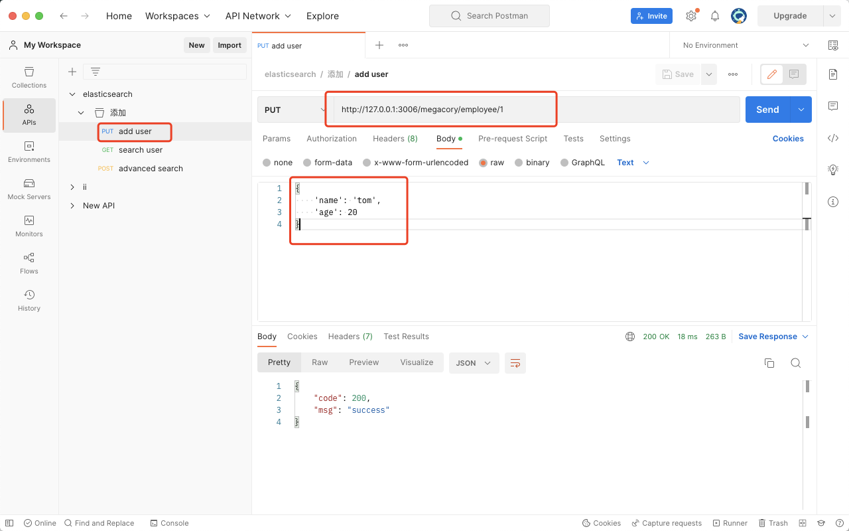Open the Cookies link above the request tabs
This screenshot has height=531, width=849.
788,138
